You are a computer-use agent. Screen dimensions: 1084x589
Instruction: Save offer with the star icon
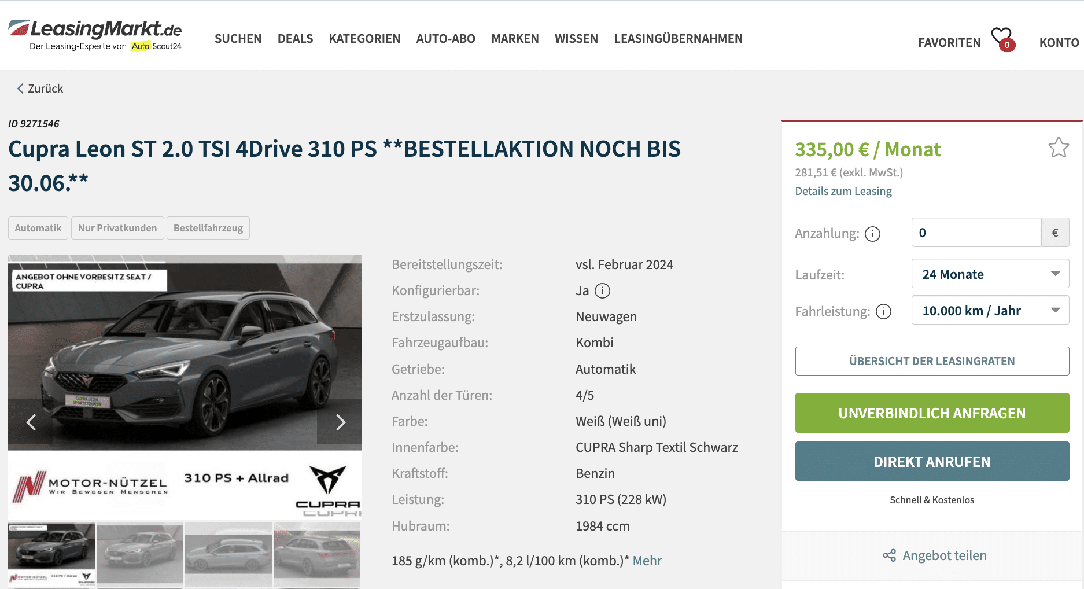tap(1059, 148)
